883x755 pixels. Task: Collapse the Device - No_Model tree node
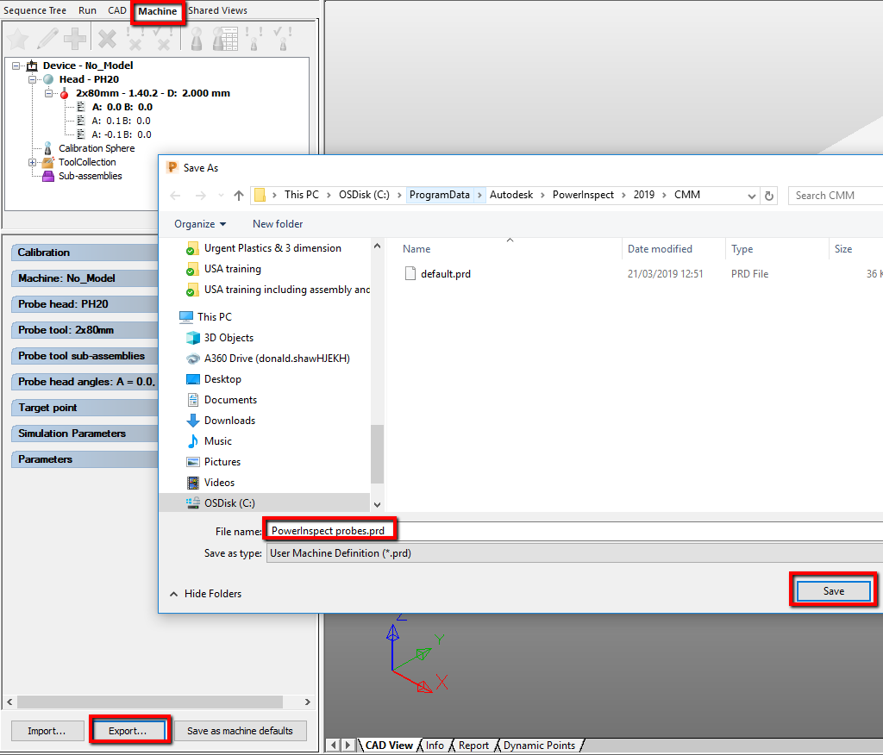[14, 65]
